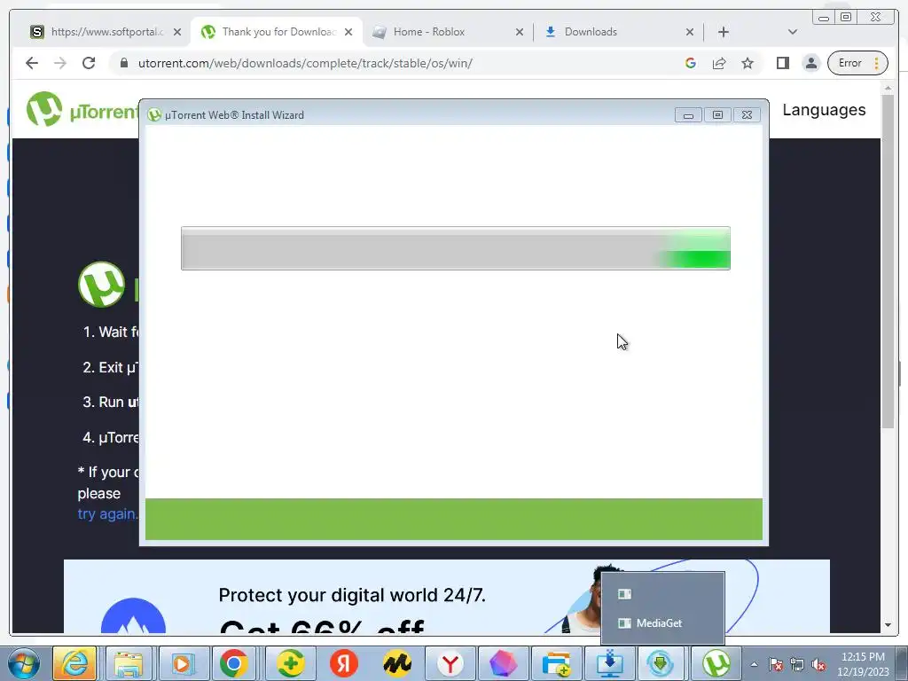Launch Internet Explorer from taskbar

[x=74, y=663]
